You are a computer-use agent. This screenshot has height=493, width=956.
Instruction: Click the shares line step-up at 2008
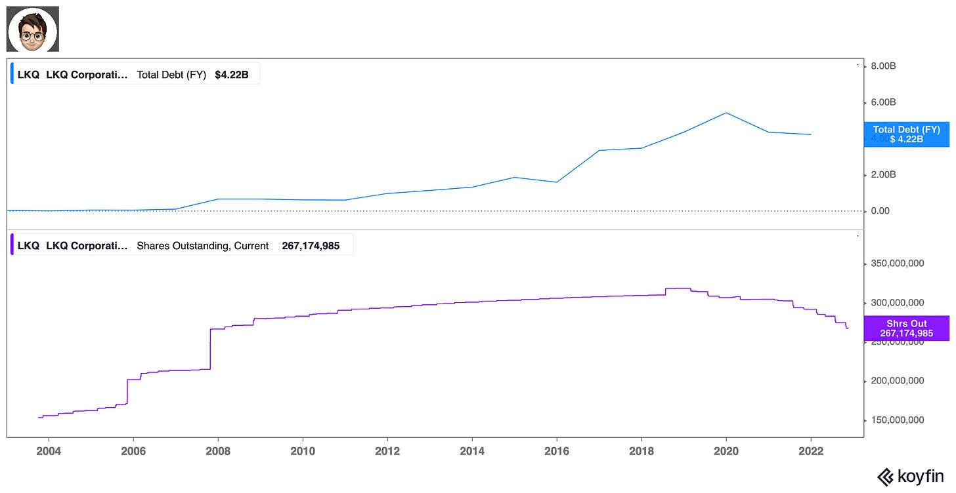(x=210, y=349)
